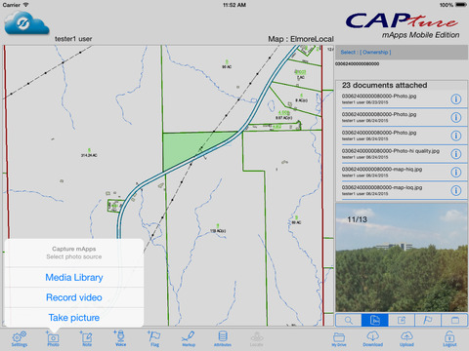Open My Drive folder

[339, 339]
